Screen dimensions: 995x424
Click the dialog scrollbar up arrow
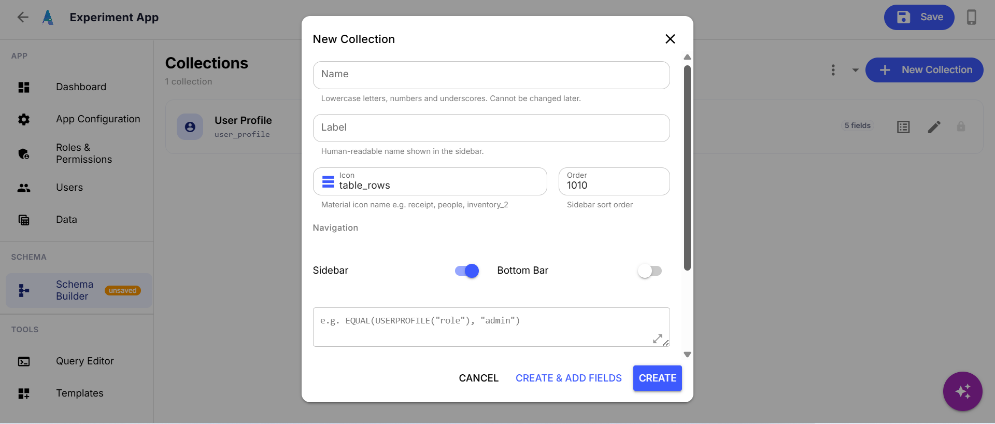(687, 57)
